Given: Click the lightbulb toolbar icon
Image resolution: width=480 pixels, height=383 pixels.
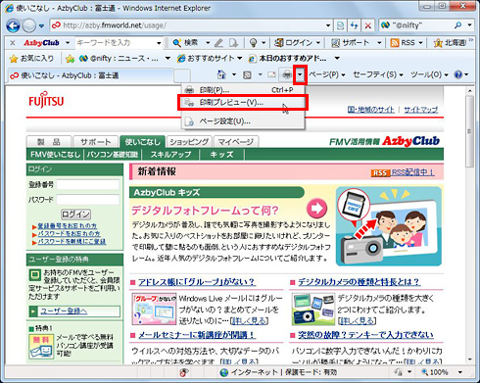Looking at the screenshot, I should point(254,43).
